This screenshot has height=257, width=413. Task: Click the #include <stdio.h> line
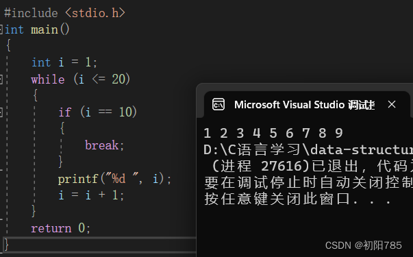point(64,13)
